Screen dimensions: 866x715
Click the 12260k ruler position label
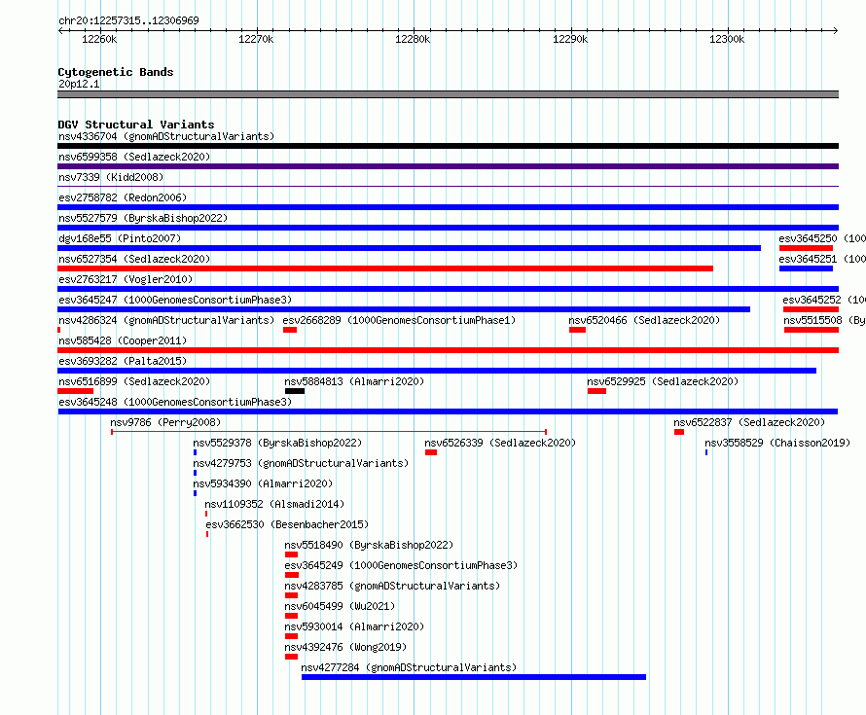pyautogui.click(x=99, y=39)
